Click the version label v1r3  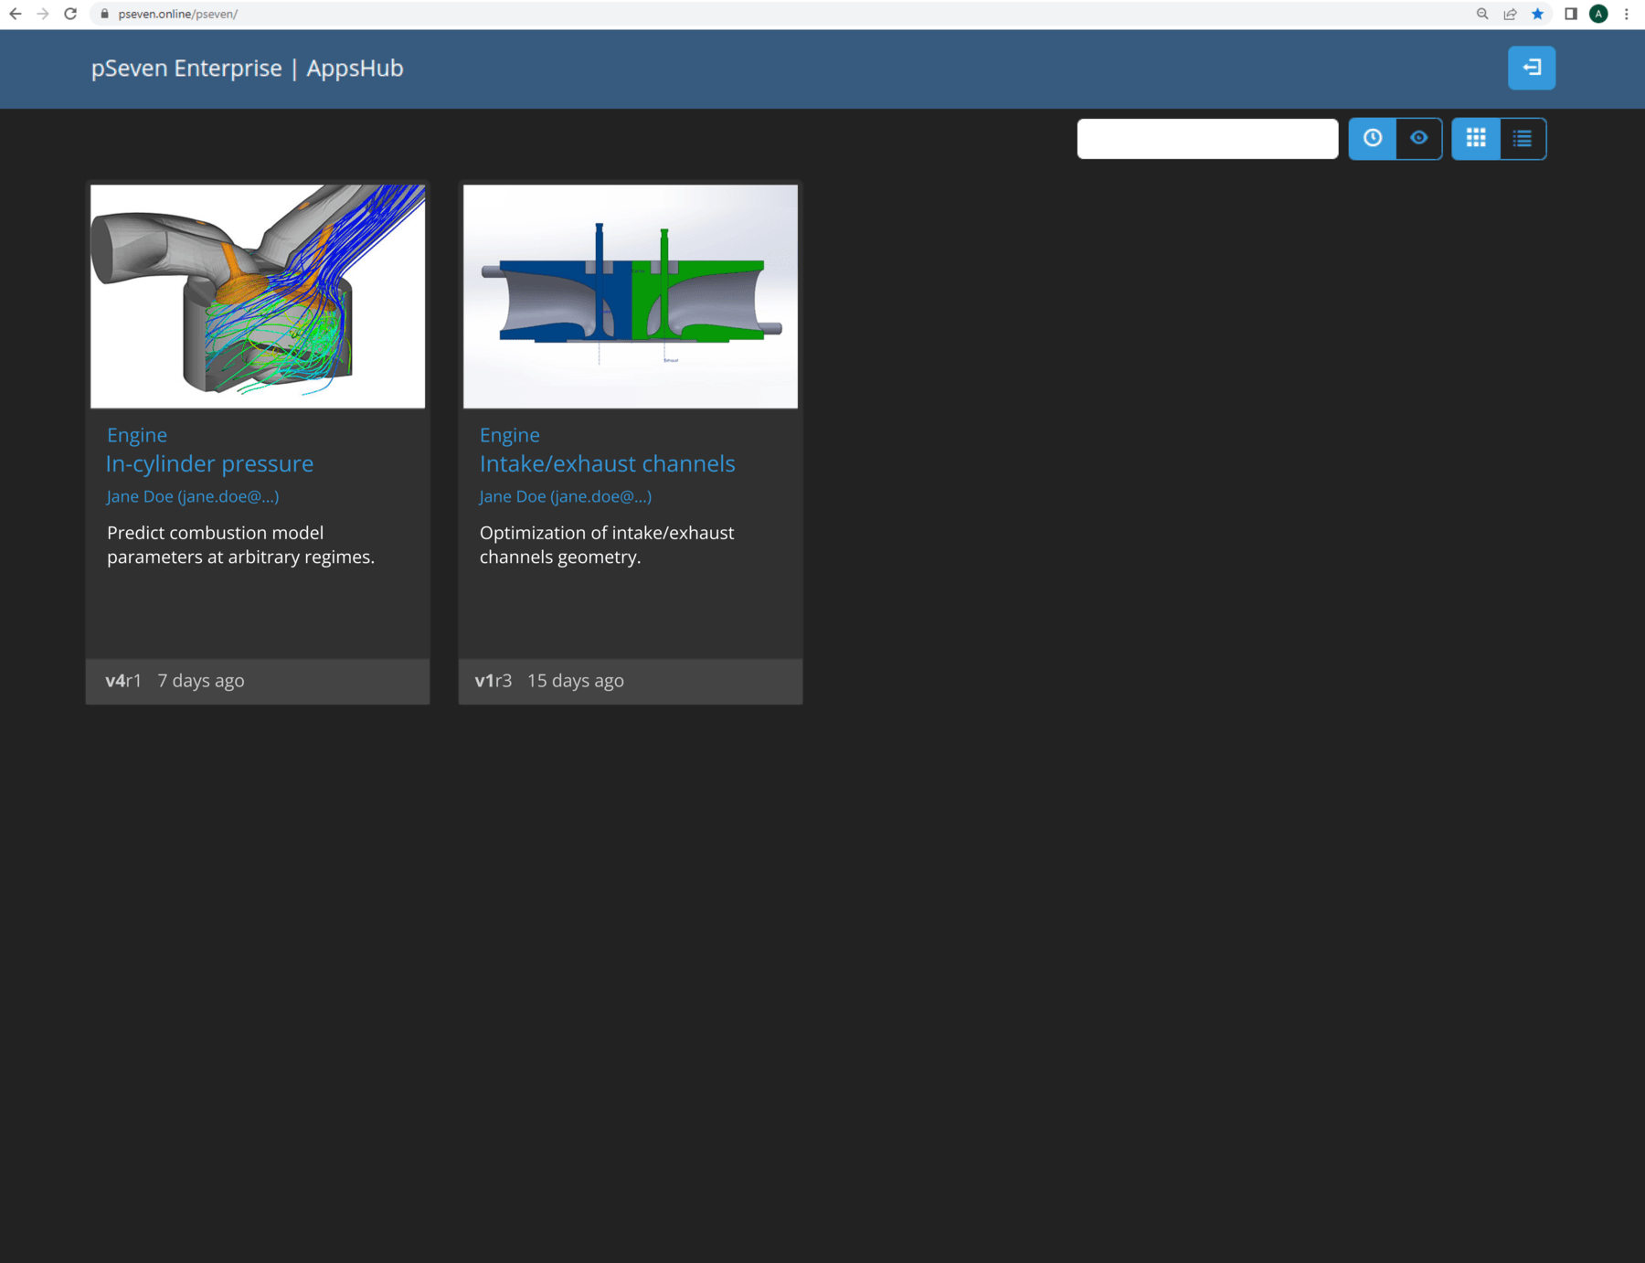coord(493,681)
